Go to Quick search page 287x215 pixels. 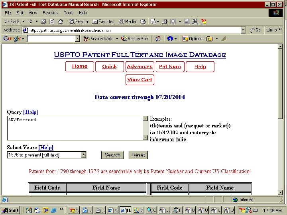pyautogui.click(x=110, y=66)
